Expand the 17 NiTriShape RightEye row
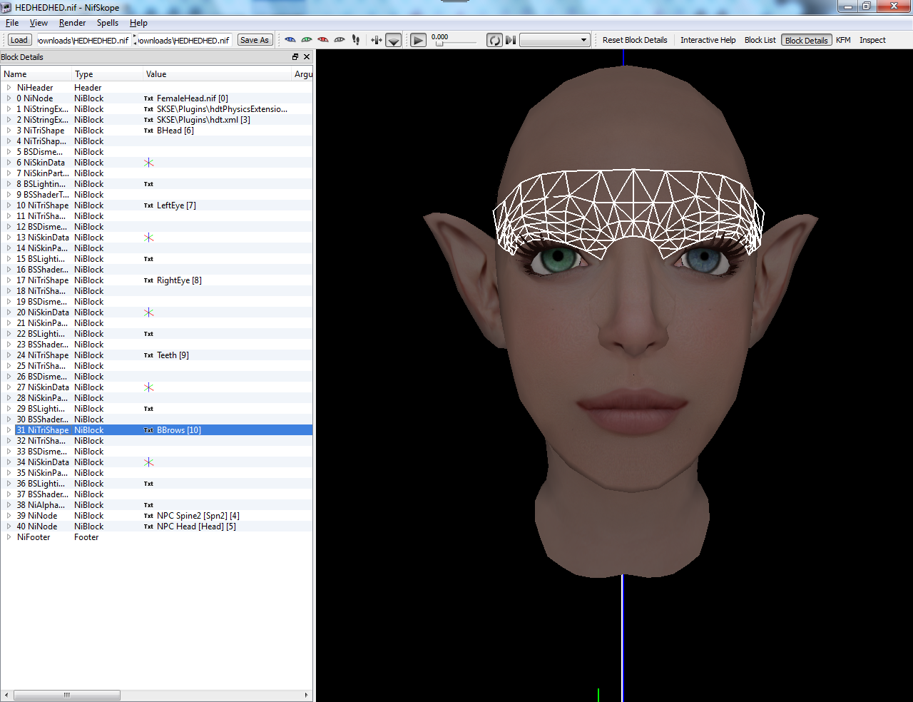The width and height of the screenshot is (913, 702). (x=9, y=280)
